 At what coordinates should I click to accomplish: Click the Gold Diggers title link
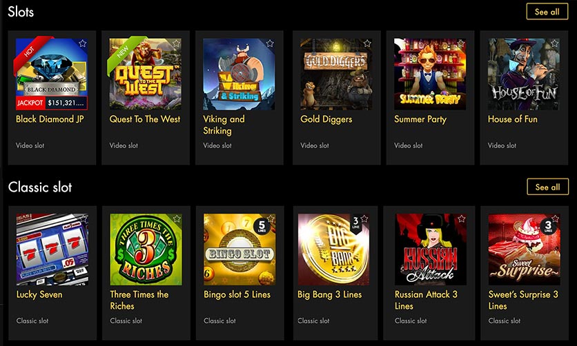326,119
